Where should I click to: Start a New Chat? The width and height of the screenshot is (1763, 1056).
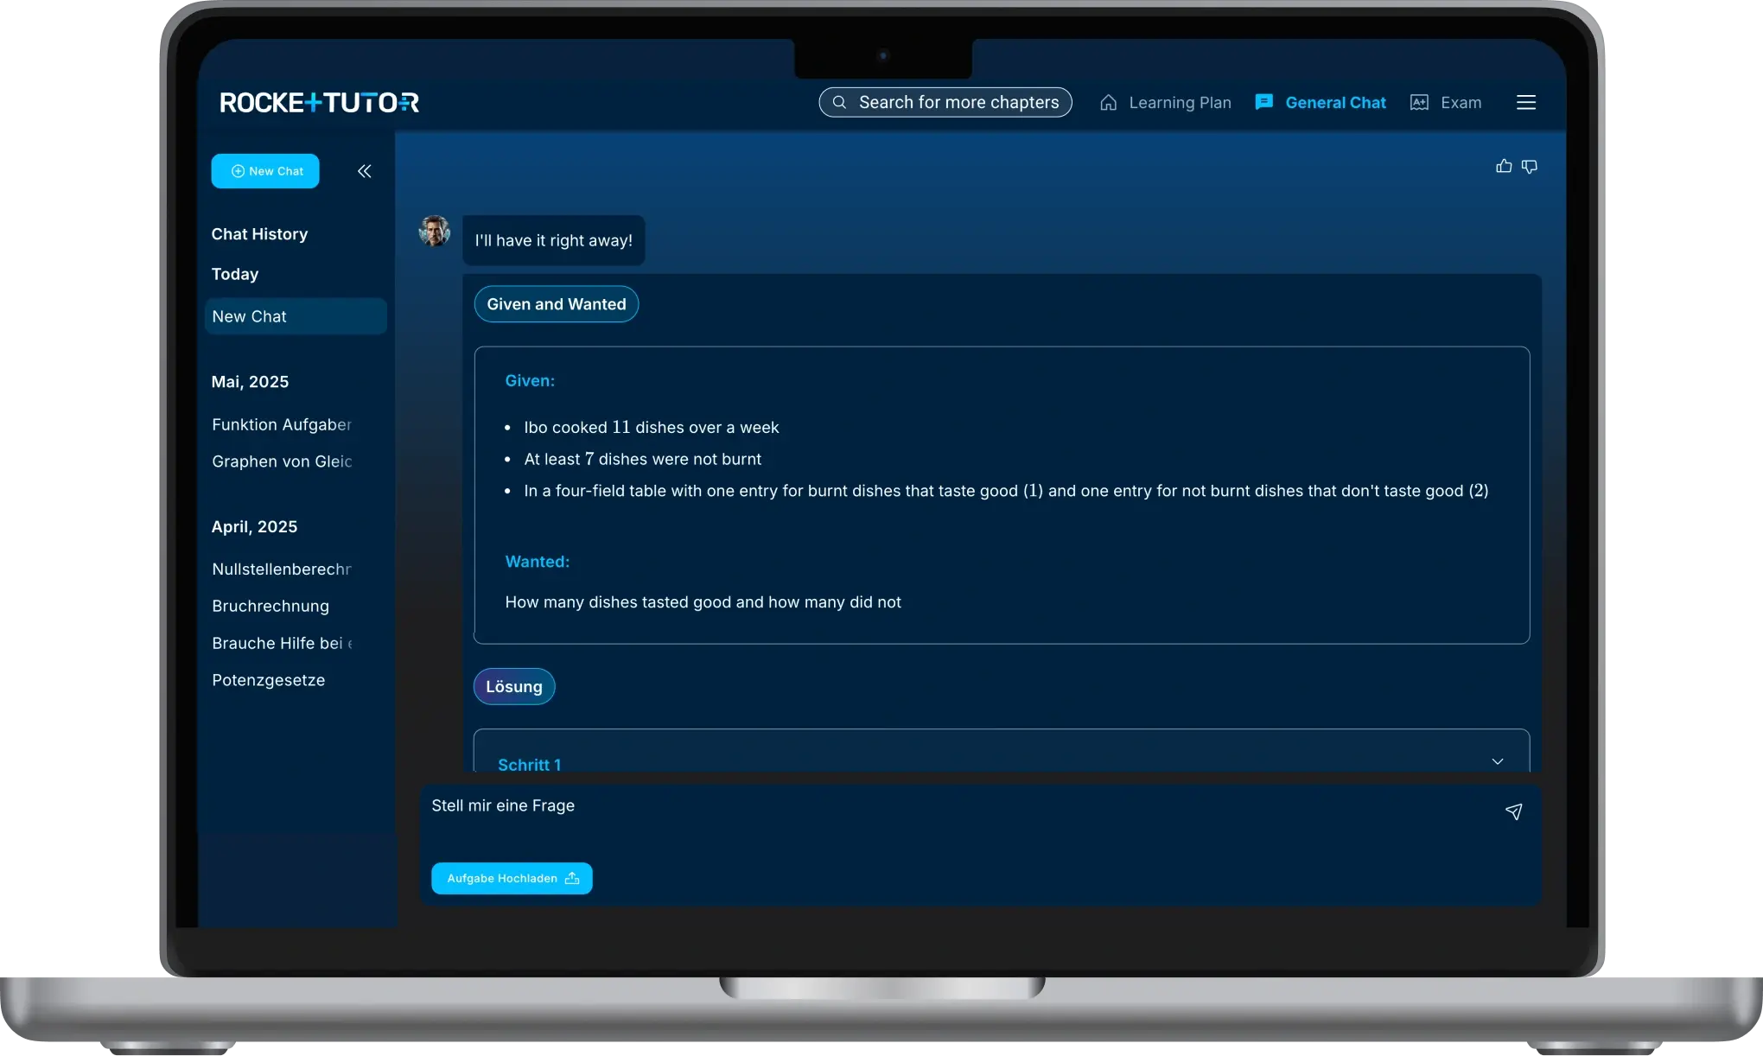click(265, 171)
